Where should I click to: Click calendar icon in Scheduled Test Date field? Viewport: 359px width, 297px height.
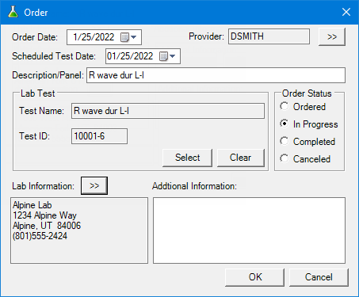[x=163, y=56]
